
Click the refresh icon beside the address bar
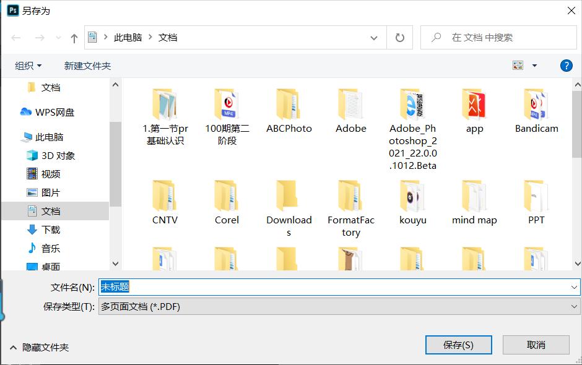[399, 37]
